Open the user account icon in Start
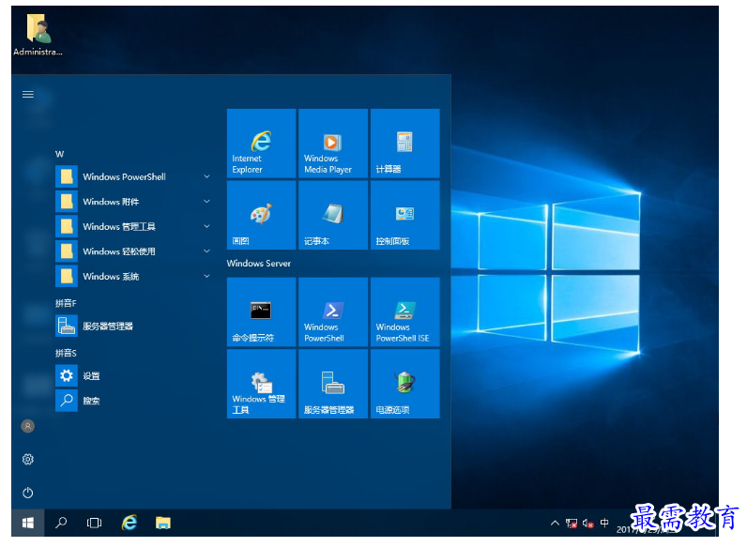 click(x=28, y=426)
